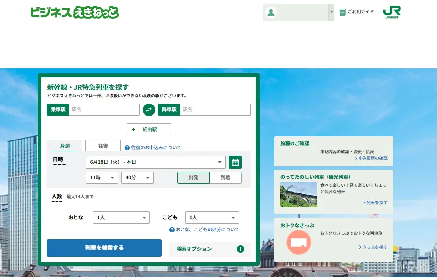The image size is (437, 280).
Task: Click the 旅程のご確認 heading
Action: [x=295, y=144]
